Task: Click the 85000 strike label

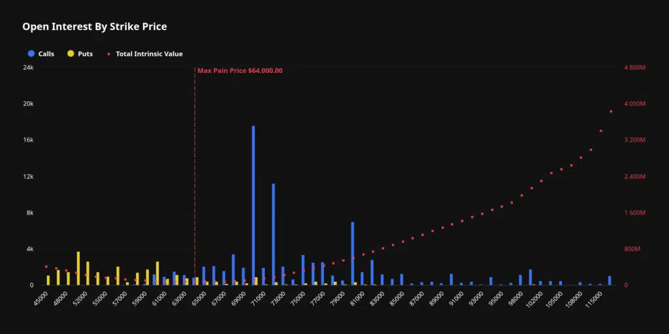Action: coord(398,298)
